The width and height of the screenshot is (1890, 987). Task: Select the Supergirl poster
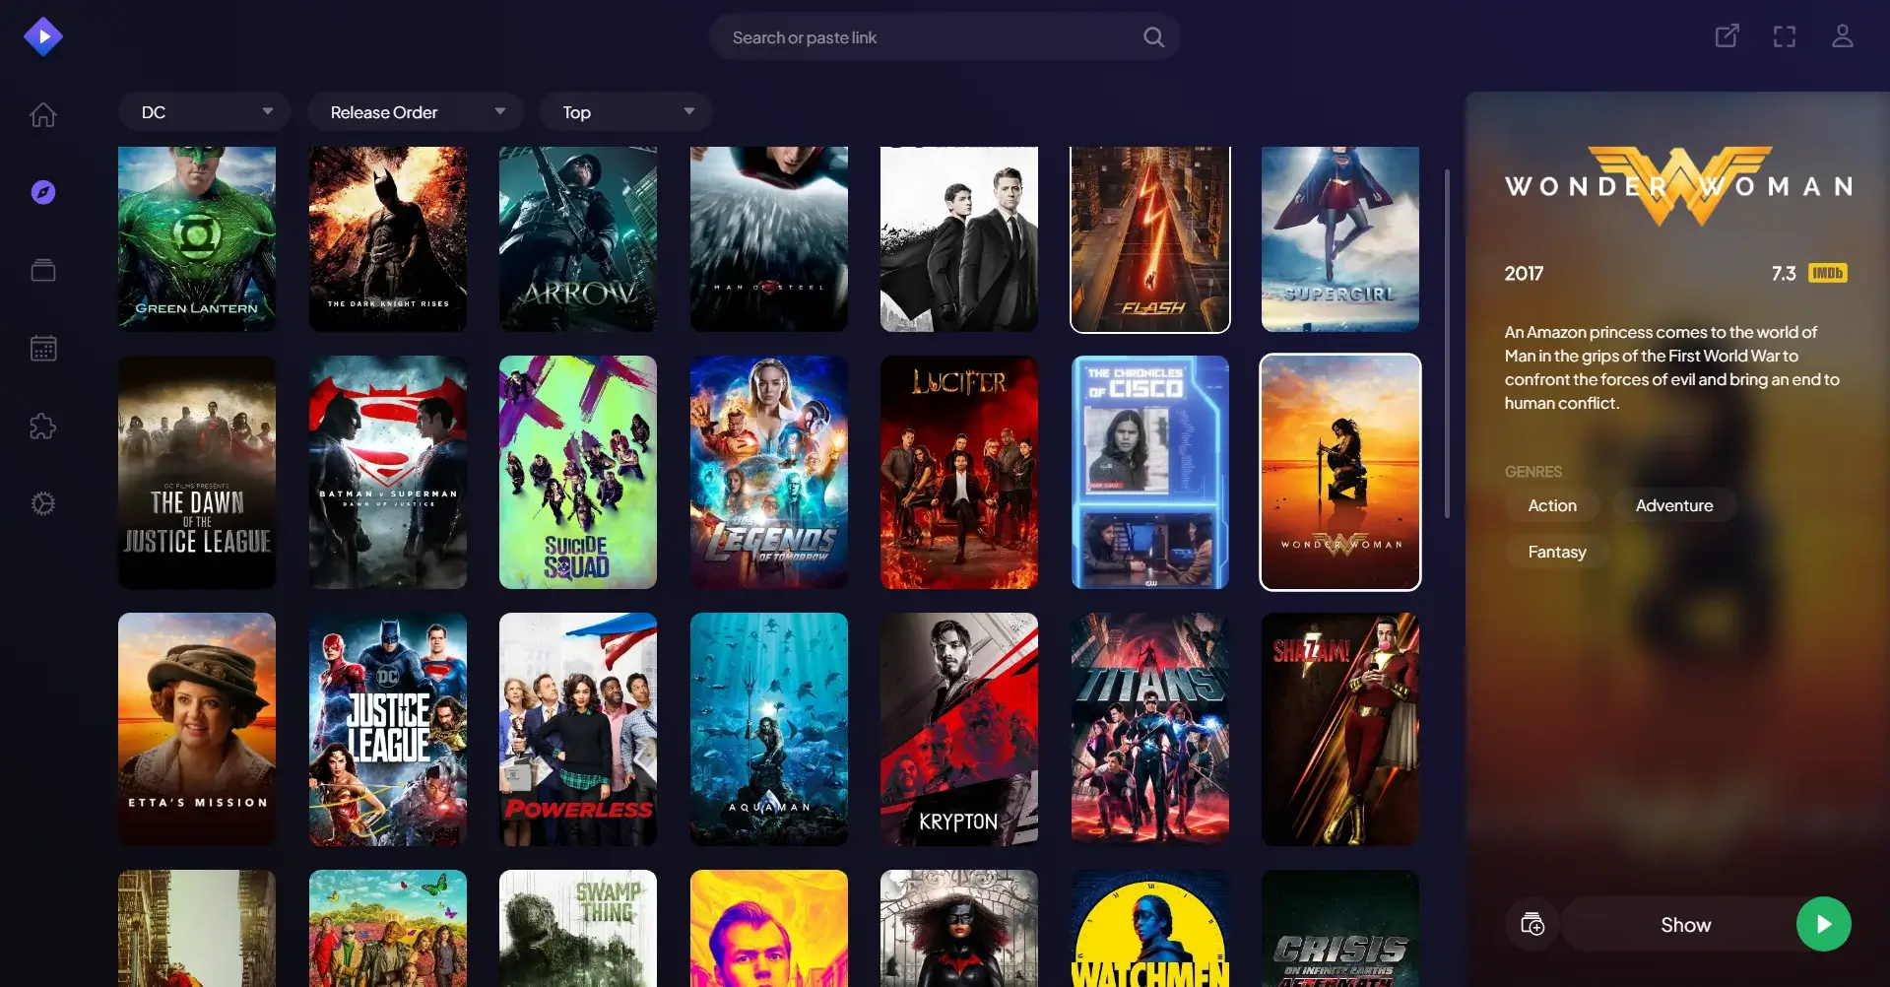pyautogui.click(x=1340, y=239)
